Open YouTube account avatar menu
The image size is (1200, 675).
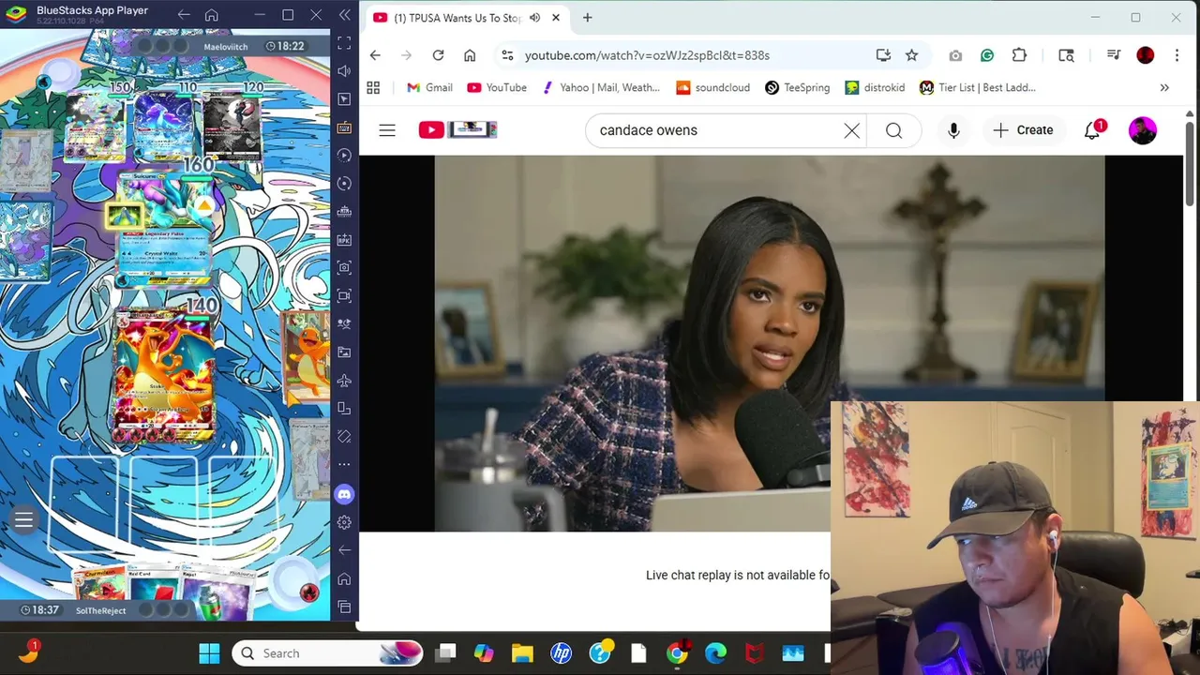tap(1142, 130)
